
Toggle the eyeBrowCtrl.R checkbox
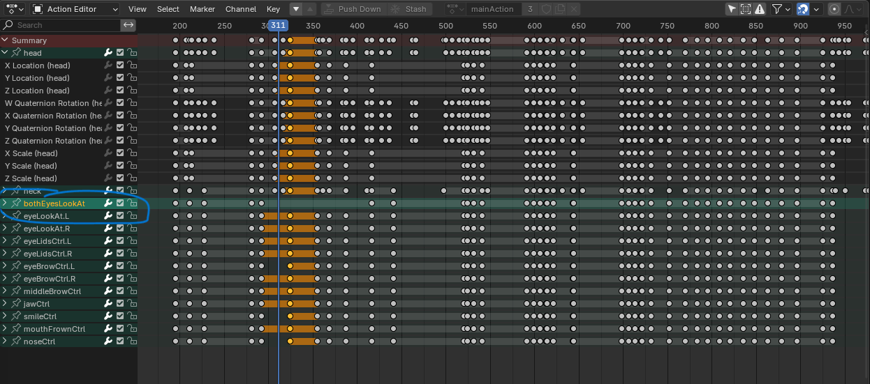pos(120,279)
